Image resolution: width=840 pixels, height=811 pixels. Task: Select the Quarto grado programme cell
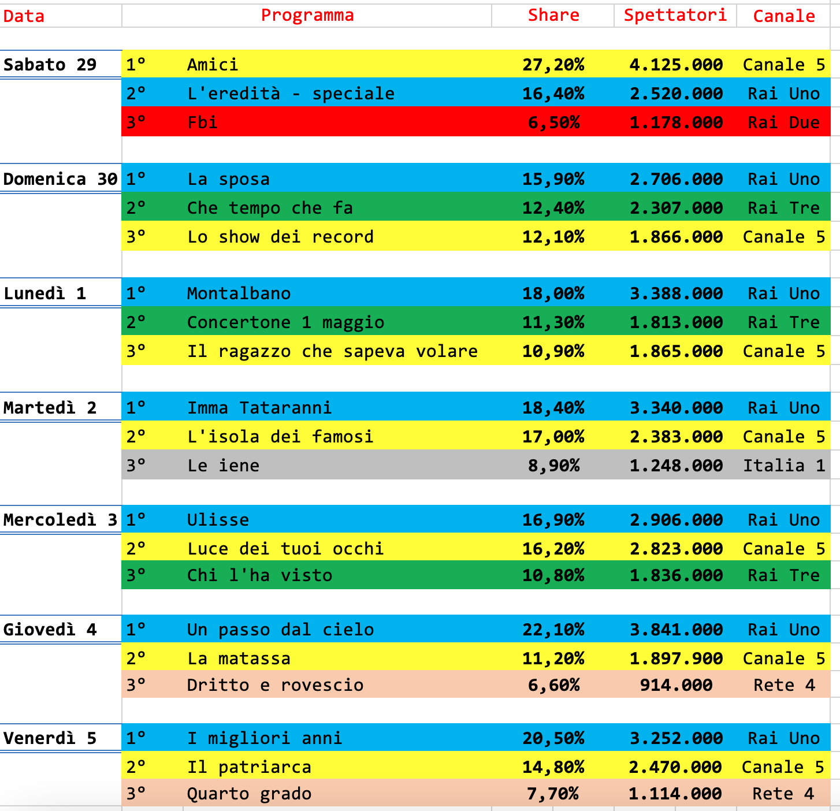(249, 794)
